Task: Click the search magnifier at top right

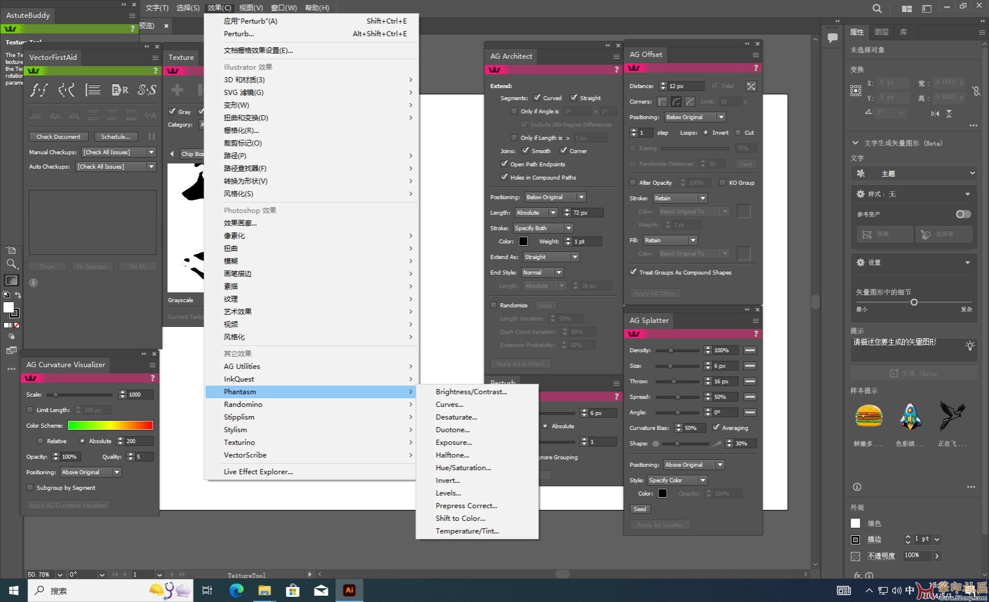Action: point(877,9)
